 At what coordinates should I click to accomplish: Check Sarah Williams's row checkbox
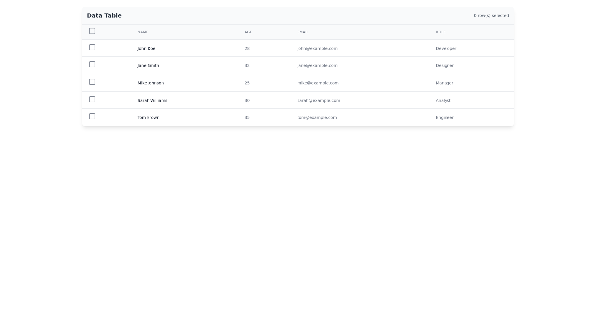pos(92,99)
